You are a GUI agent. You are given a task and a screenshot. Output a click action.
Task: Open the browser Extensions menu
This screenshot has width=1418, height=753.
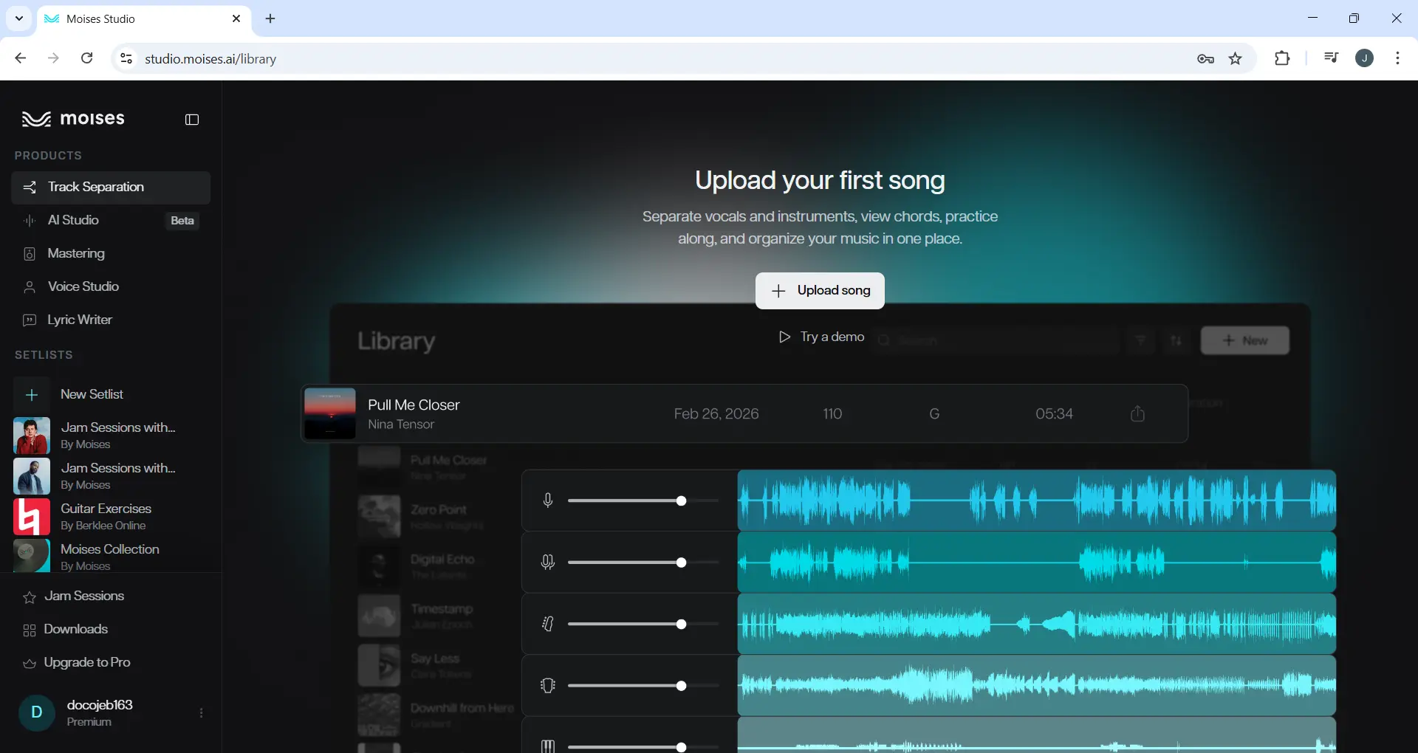1282,58
